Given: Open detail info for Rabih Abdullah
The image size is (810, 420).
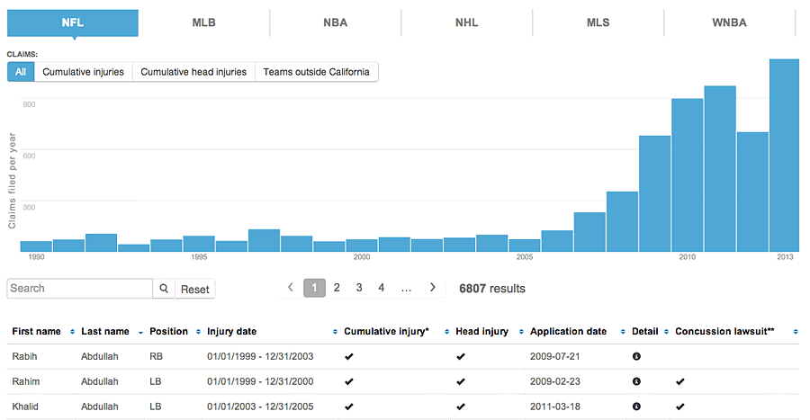Looking at the screenshot, I should point(636,356).
